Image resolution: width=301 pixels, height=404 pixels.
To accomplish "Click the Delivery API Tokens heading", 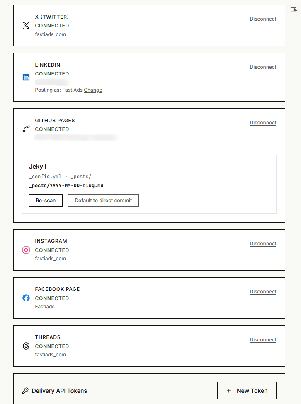I will [x=59, y=391].
